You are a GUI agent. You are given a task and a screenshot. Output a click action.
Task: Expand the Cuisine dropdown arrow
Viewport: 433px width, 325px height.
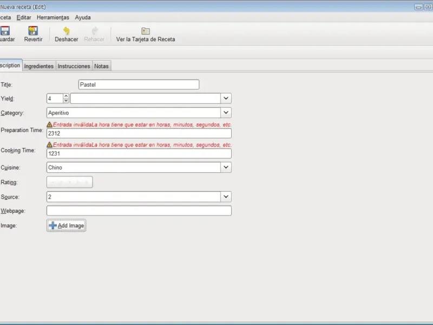coord(226,167)
